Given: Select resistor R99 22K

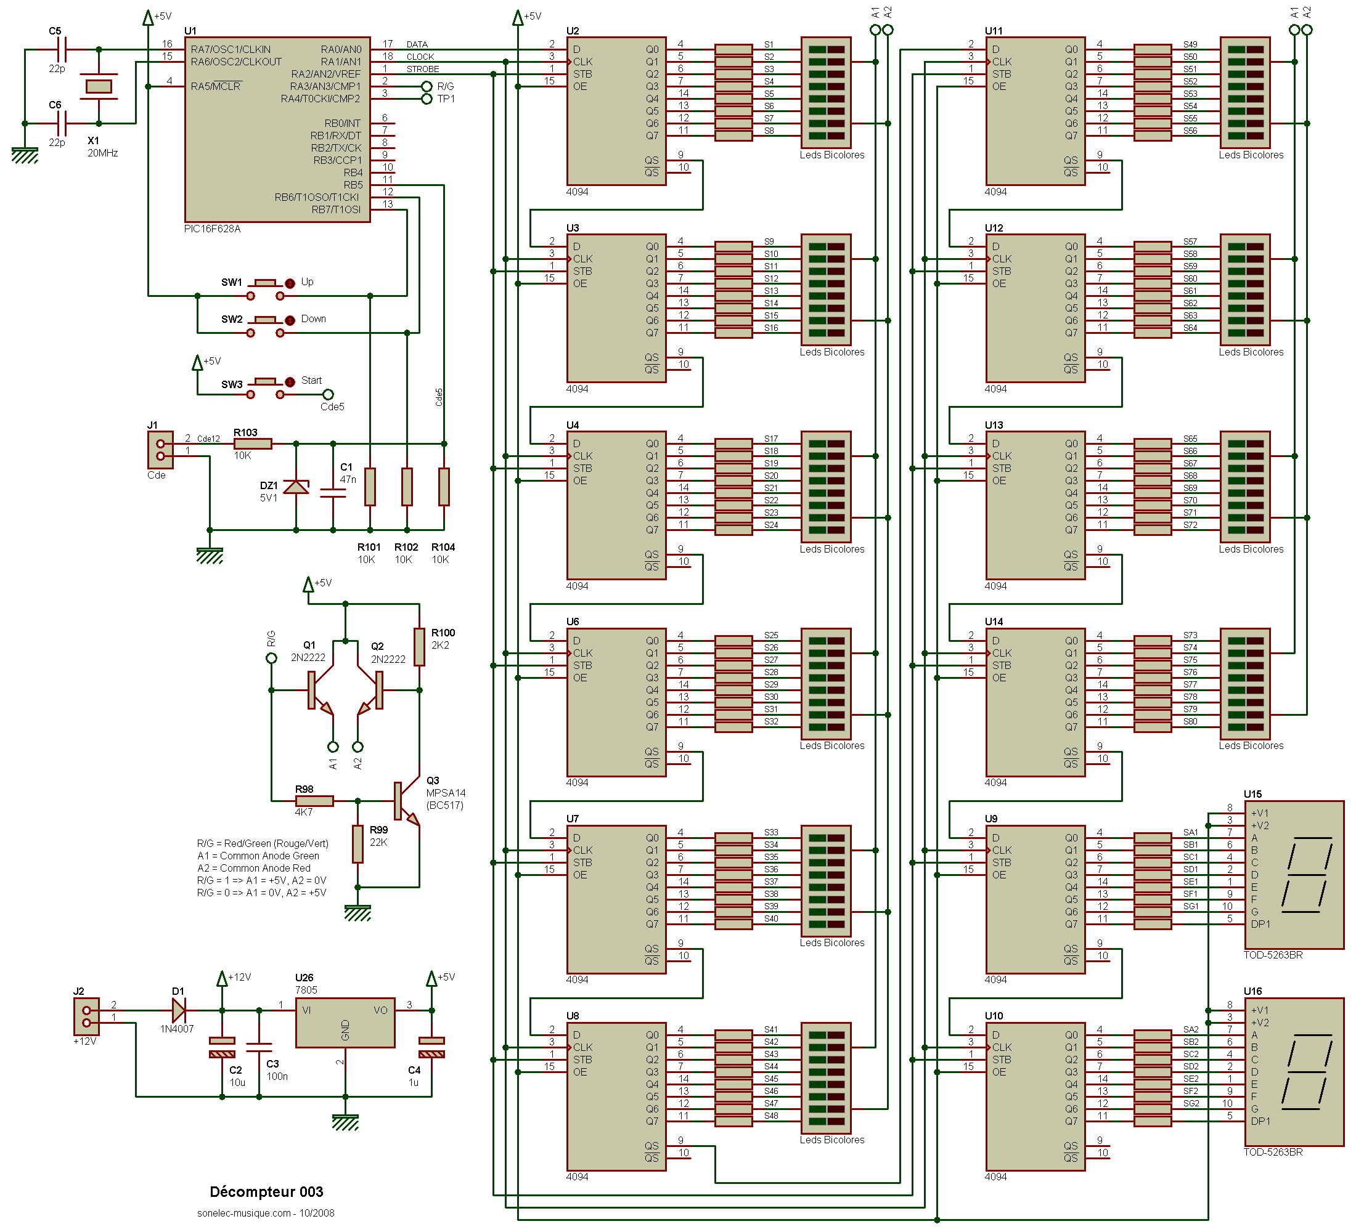Looking at the screenshot, I should (x=358, y=844).
